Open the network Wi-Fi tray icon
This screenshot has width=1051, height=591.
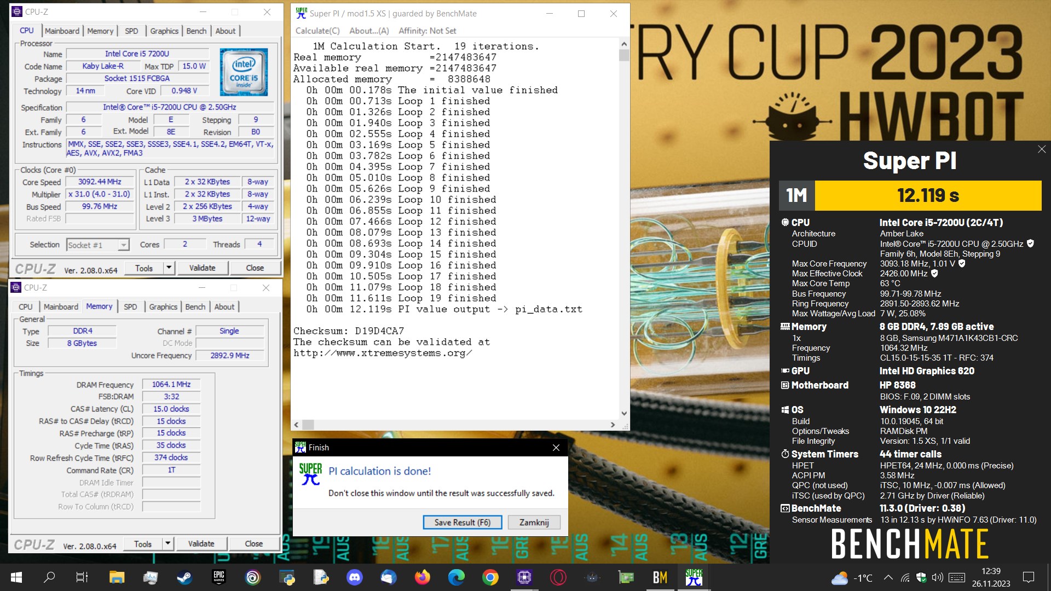pyautogui.click(x=905, y=577)
